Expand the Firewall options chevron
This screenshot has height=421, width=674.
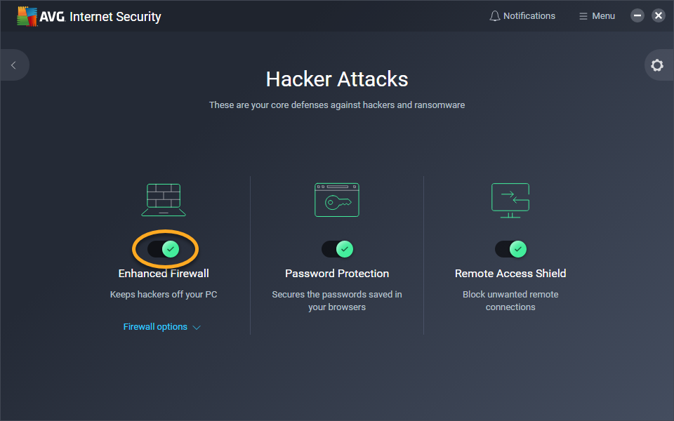point(197,328)
